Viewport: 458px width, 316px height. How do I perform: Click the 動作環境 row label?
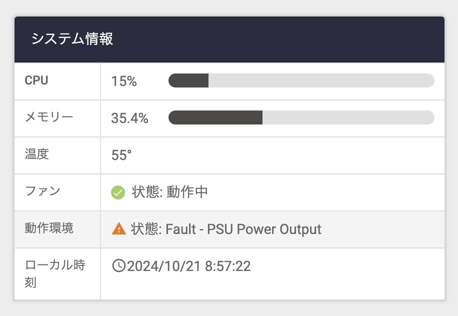point(49,228)
